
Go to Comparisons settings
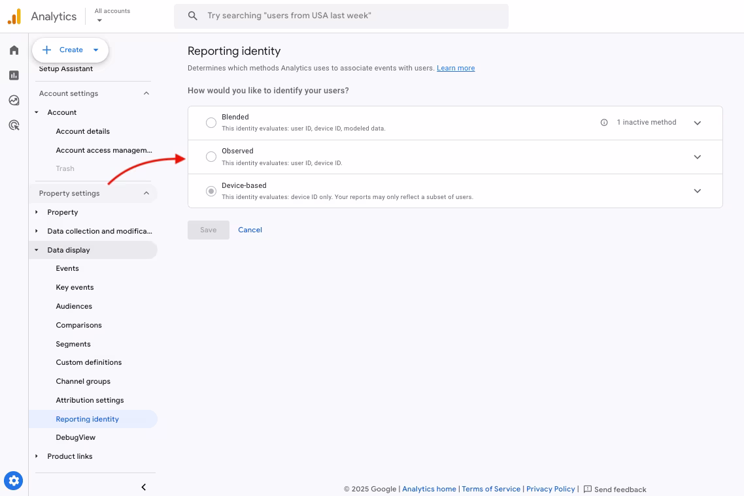click(x=78, y=326)
